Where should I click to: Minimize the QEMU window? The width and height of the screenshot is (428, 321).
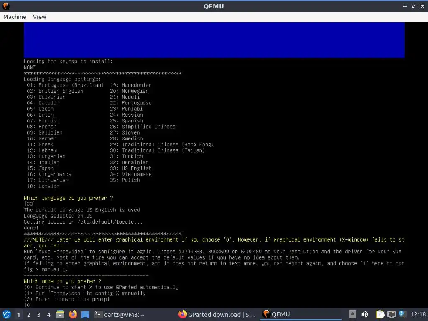pyautogui.click(x=405, y=6)
